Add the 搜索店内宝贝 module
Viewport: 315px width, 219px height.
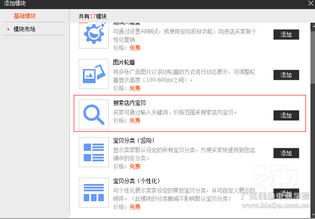tap(286, 115)
